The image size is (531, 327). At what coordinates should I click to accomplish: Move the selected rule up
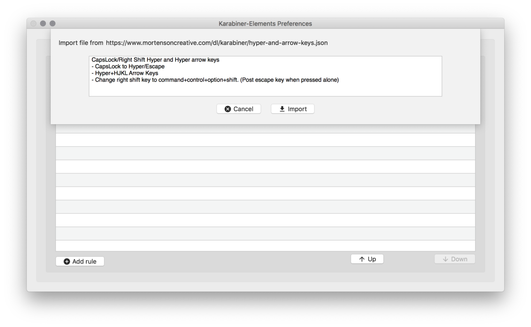click(x=367, y=259)
